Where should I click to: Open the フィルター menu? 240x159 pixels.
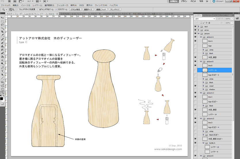point(62,5)
